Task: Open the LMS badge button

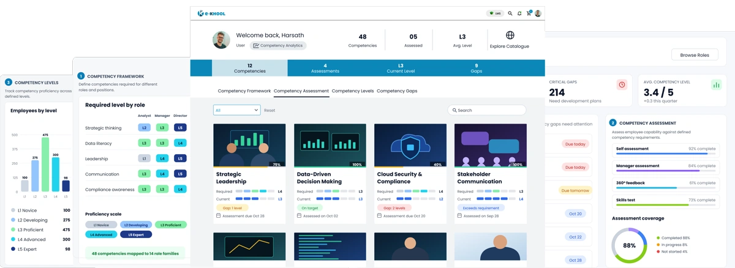Action: [x=495, y=13]
